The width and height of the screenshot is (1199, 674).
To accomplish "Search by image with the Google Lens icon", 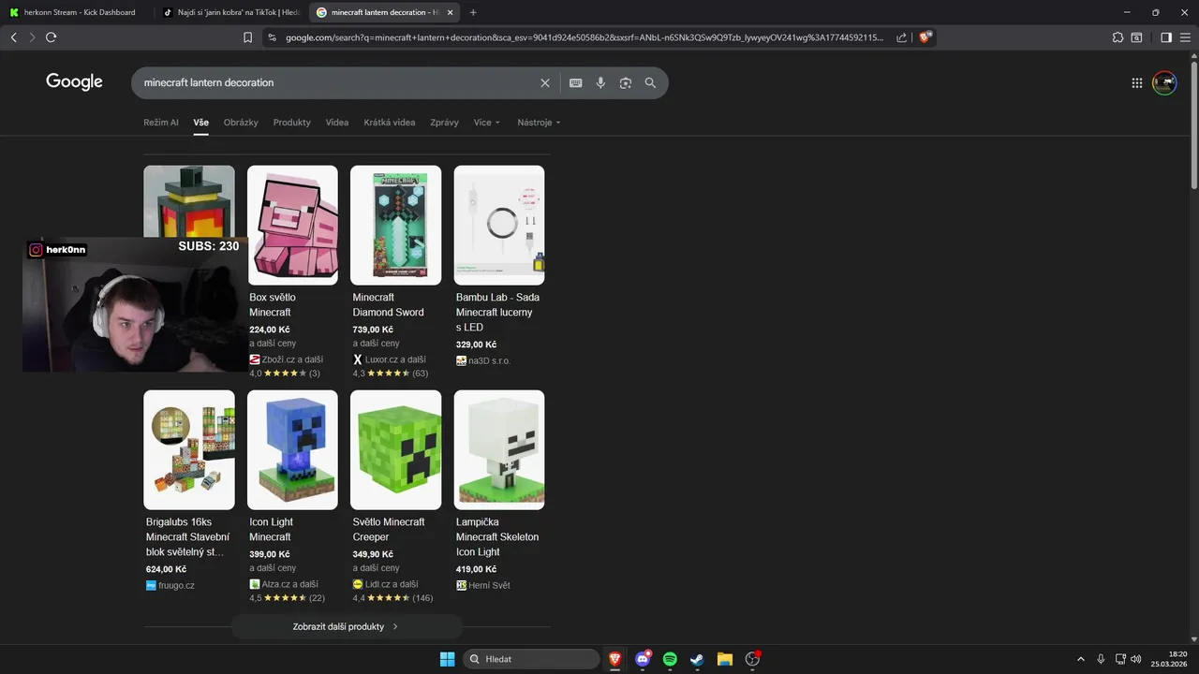I will tap(626, 83).
